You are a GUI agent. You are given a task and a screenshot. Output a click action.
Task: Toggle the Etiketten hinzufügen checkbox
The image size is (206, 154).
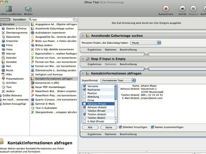click(x=120, y=127)
